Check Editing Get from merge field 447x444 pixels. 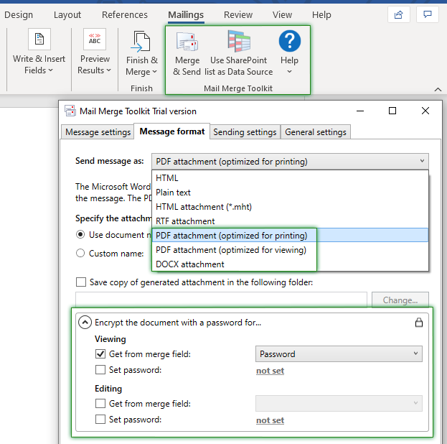100,404
